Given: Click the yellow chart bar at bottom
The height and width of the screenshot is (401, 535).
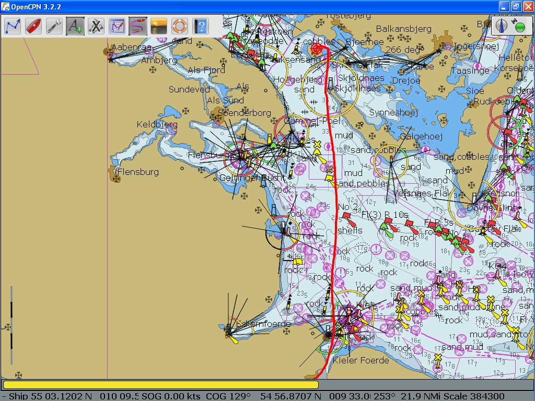Looking at the screenshot, I should click(x=160, y=385).
